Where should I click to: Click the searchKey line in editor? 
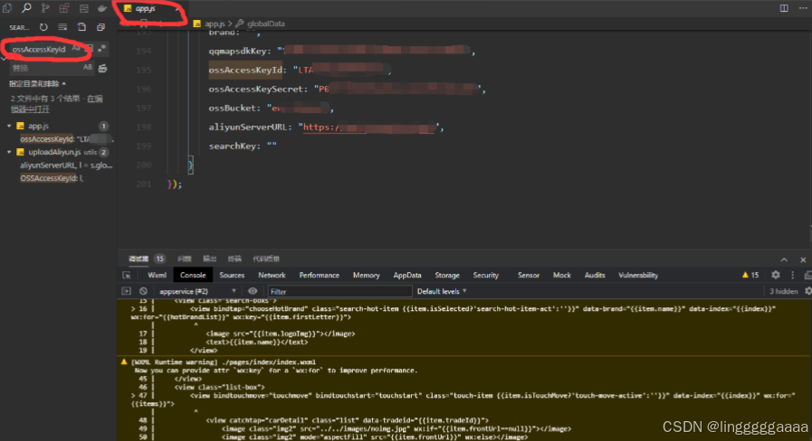[x=243, y=145]
